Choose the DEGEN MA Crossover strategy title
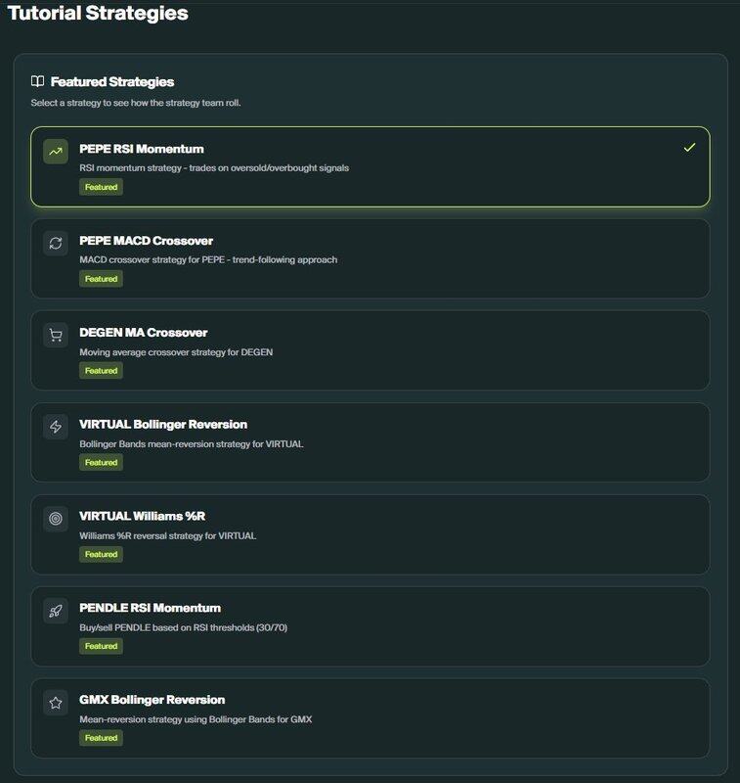The image size is (740, 783). [143, 333]
